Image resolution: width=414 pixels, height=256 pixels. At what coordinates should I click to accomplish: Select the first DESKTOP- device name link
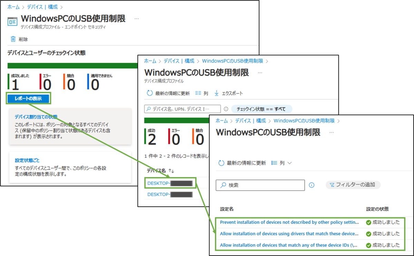tap(159, 184)
